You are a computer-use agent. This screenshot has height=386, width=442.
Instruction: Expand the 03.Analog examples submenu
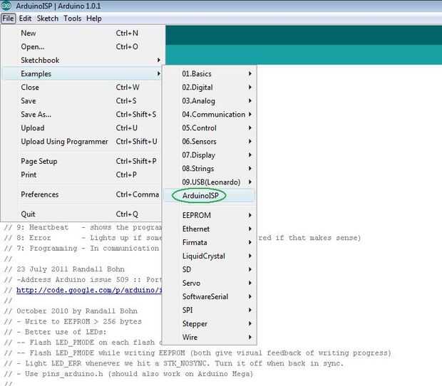coord(210,101)
